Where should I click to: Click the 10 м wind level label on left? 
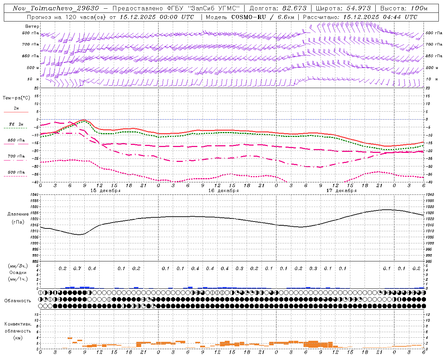[33, 79]
